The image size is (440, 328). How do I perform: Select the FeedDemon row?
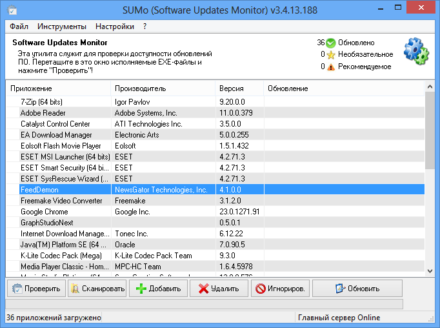(215, 190)
